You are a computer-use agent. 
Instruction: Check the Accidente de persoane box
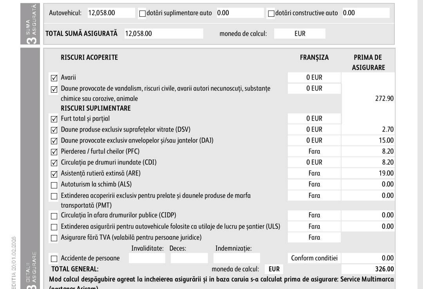coord(54,259)
